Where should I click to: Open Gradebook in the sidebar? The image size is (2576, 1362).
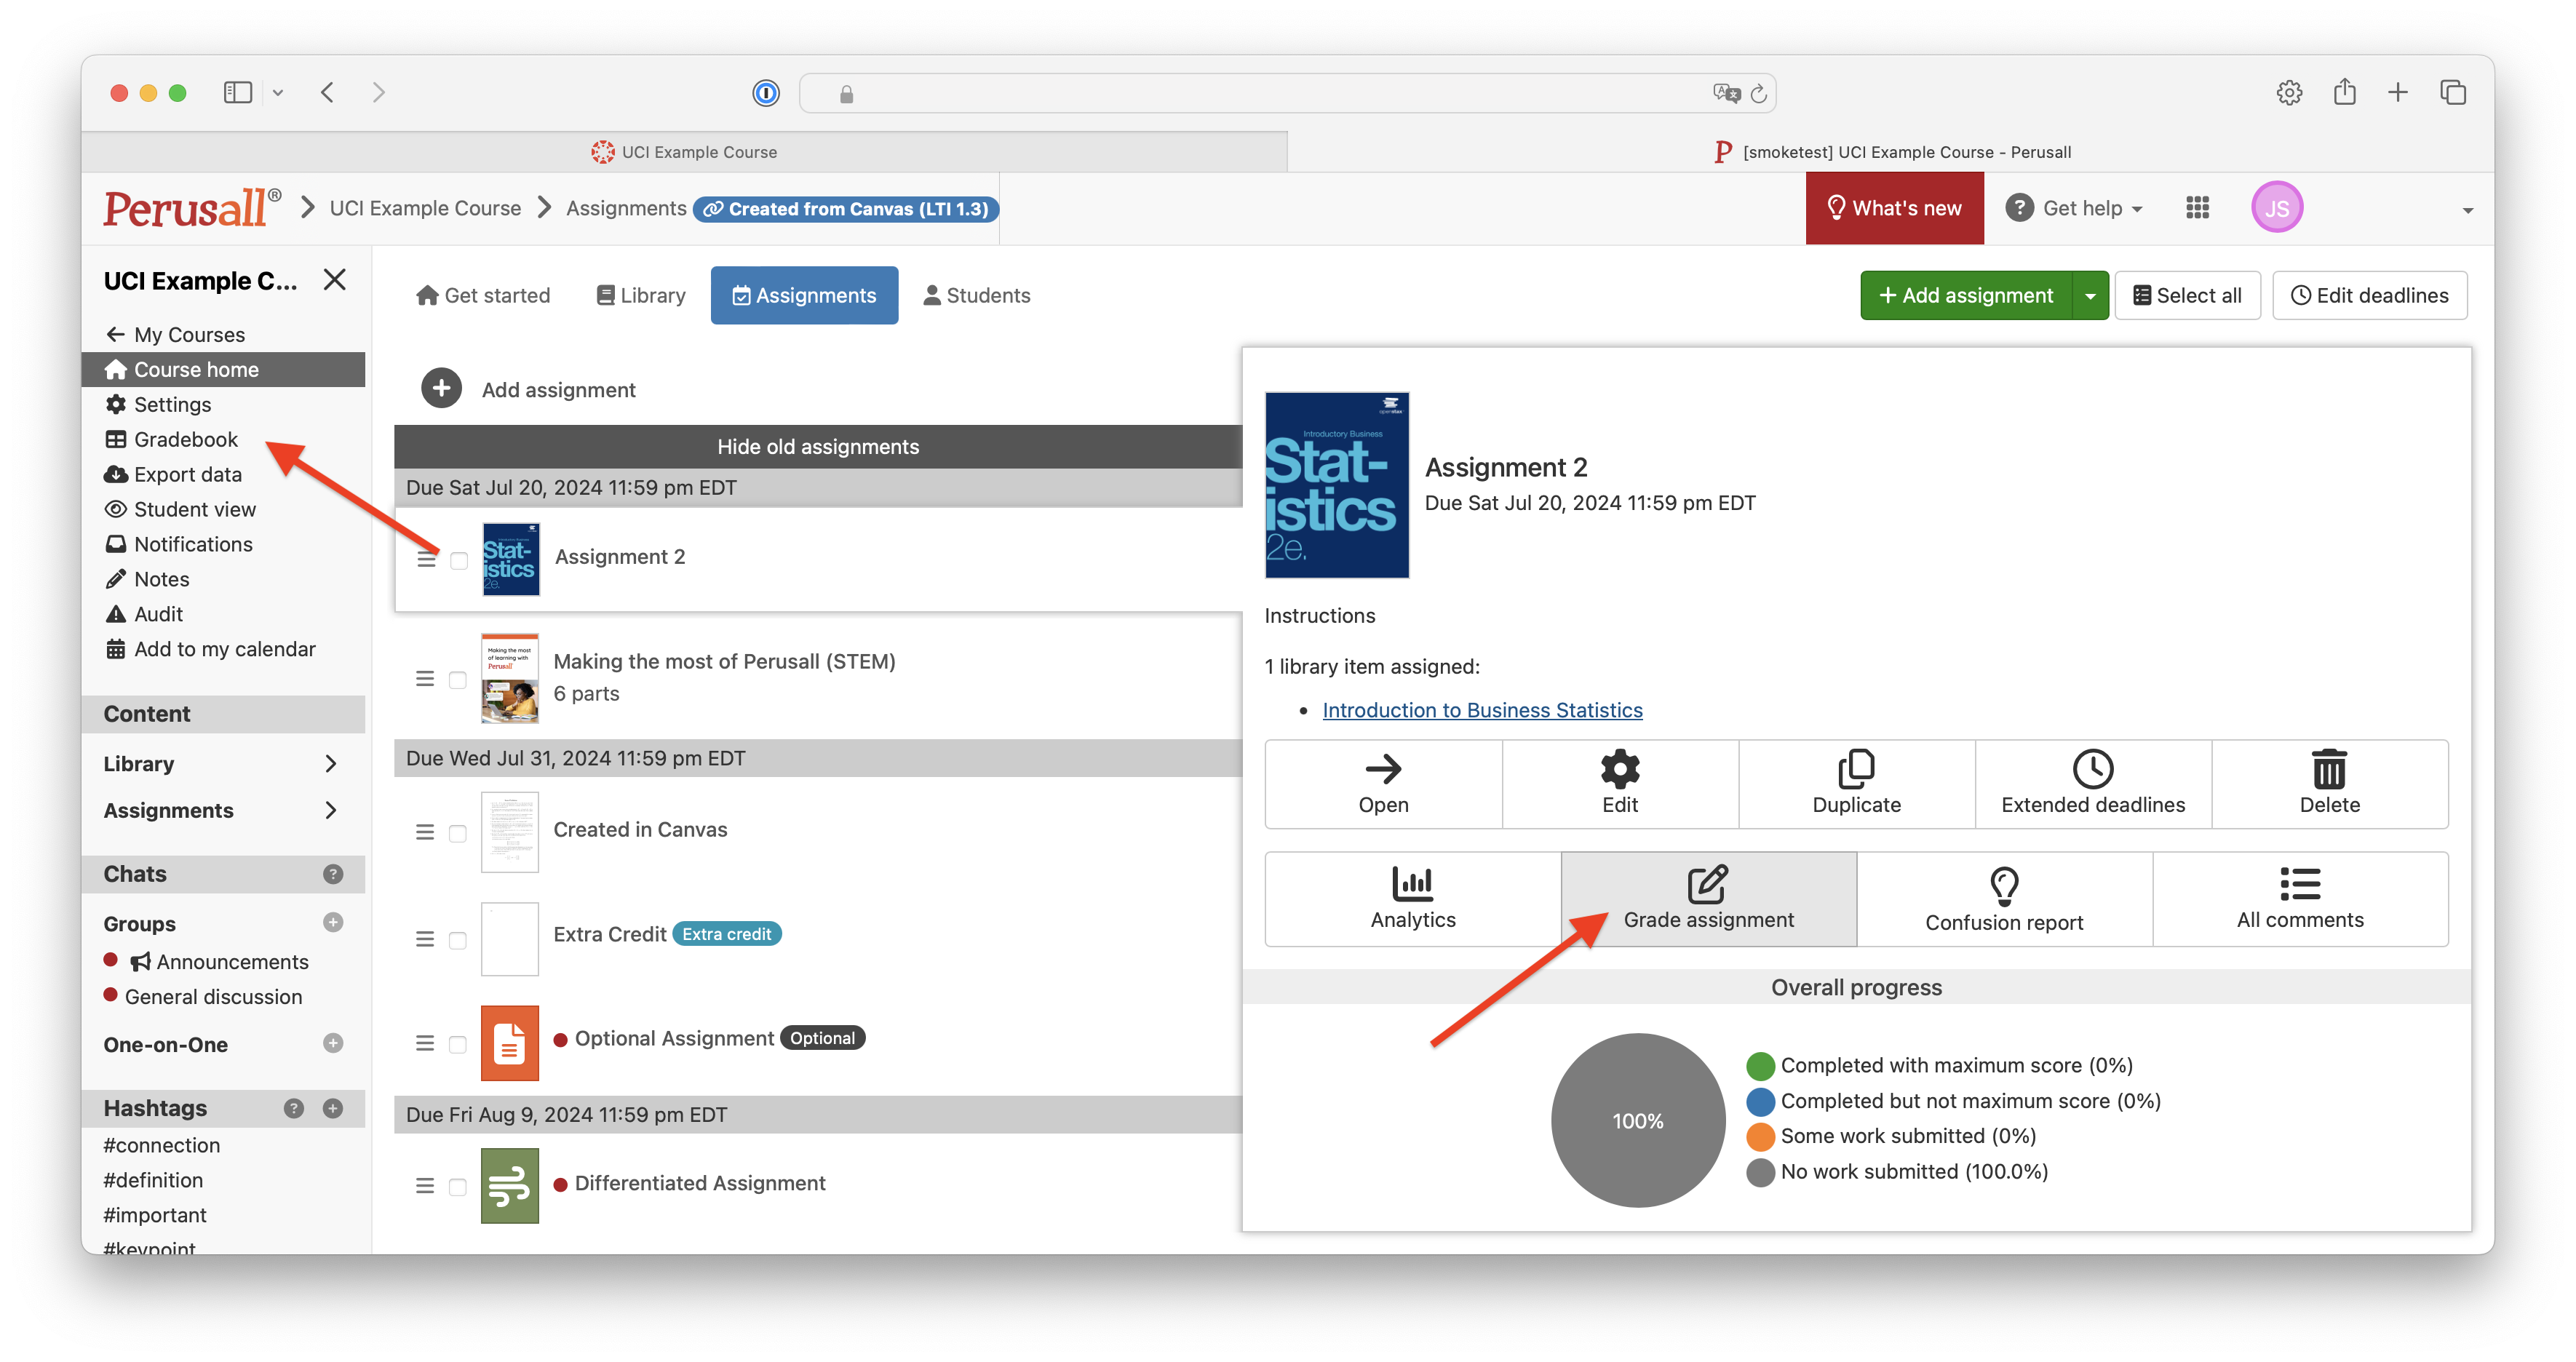click(x=186, y=439)
